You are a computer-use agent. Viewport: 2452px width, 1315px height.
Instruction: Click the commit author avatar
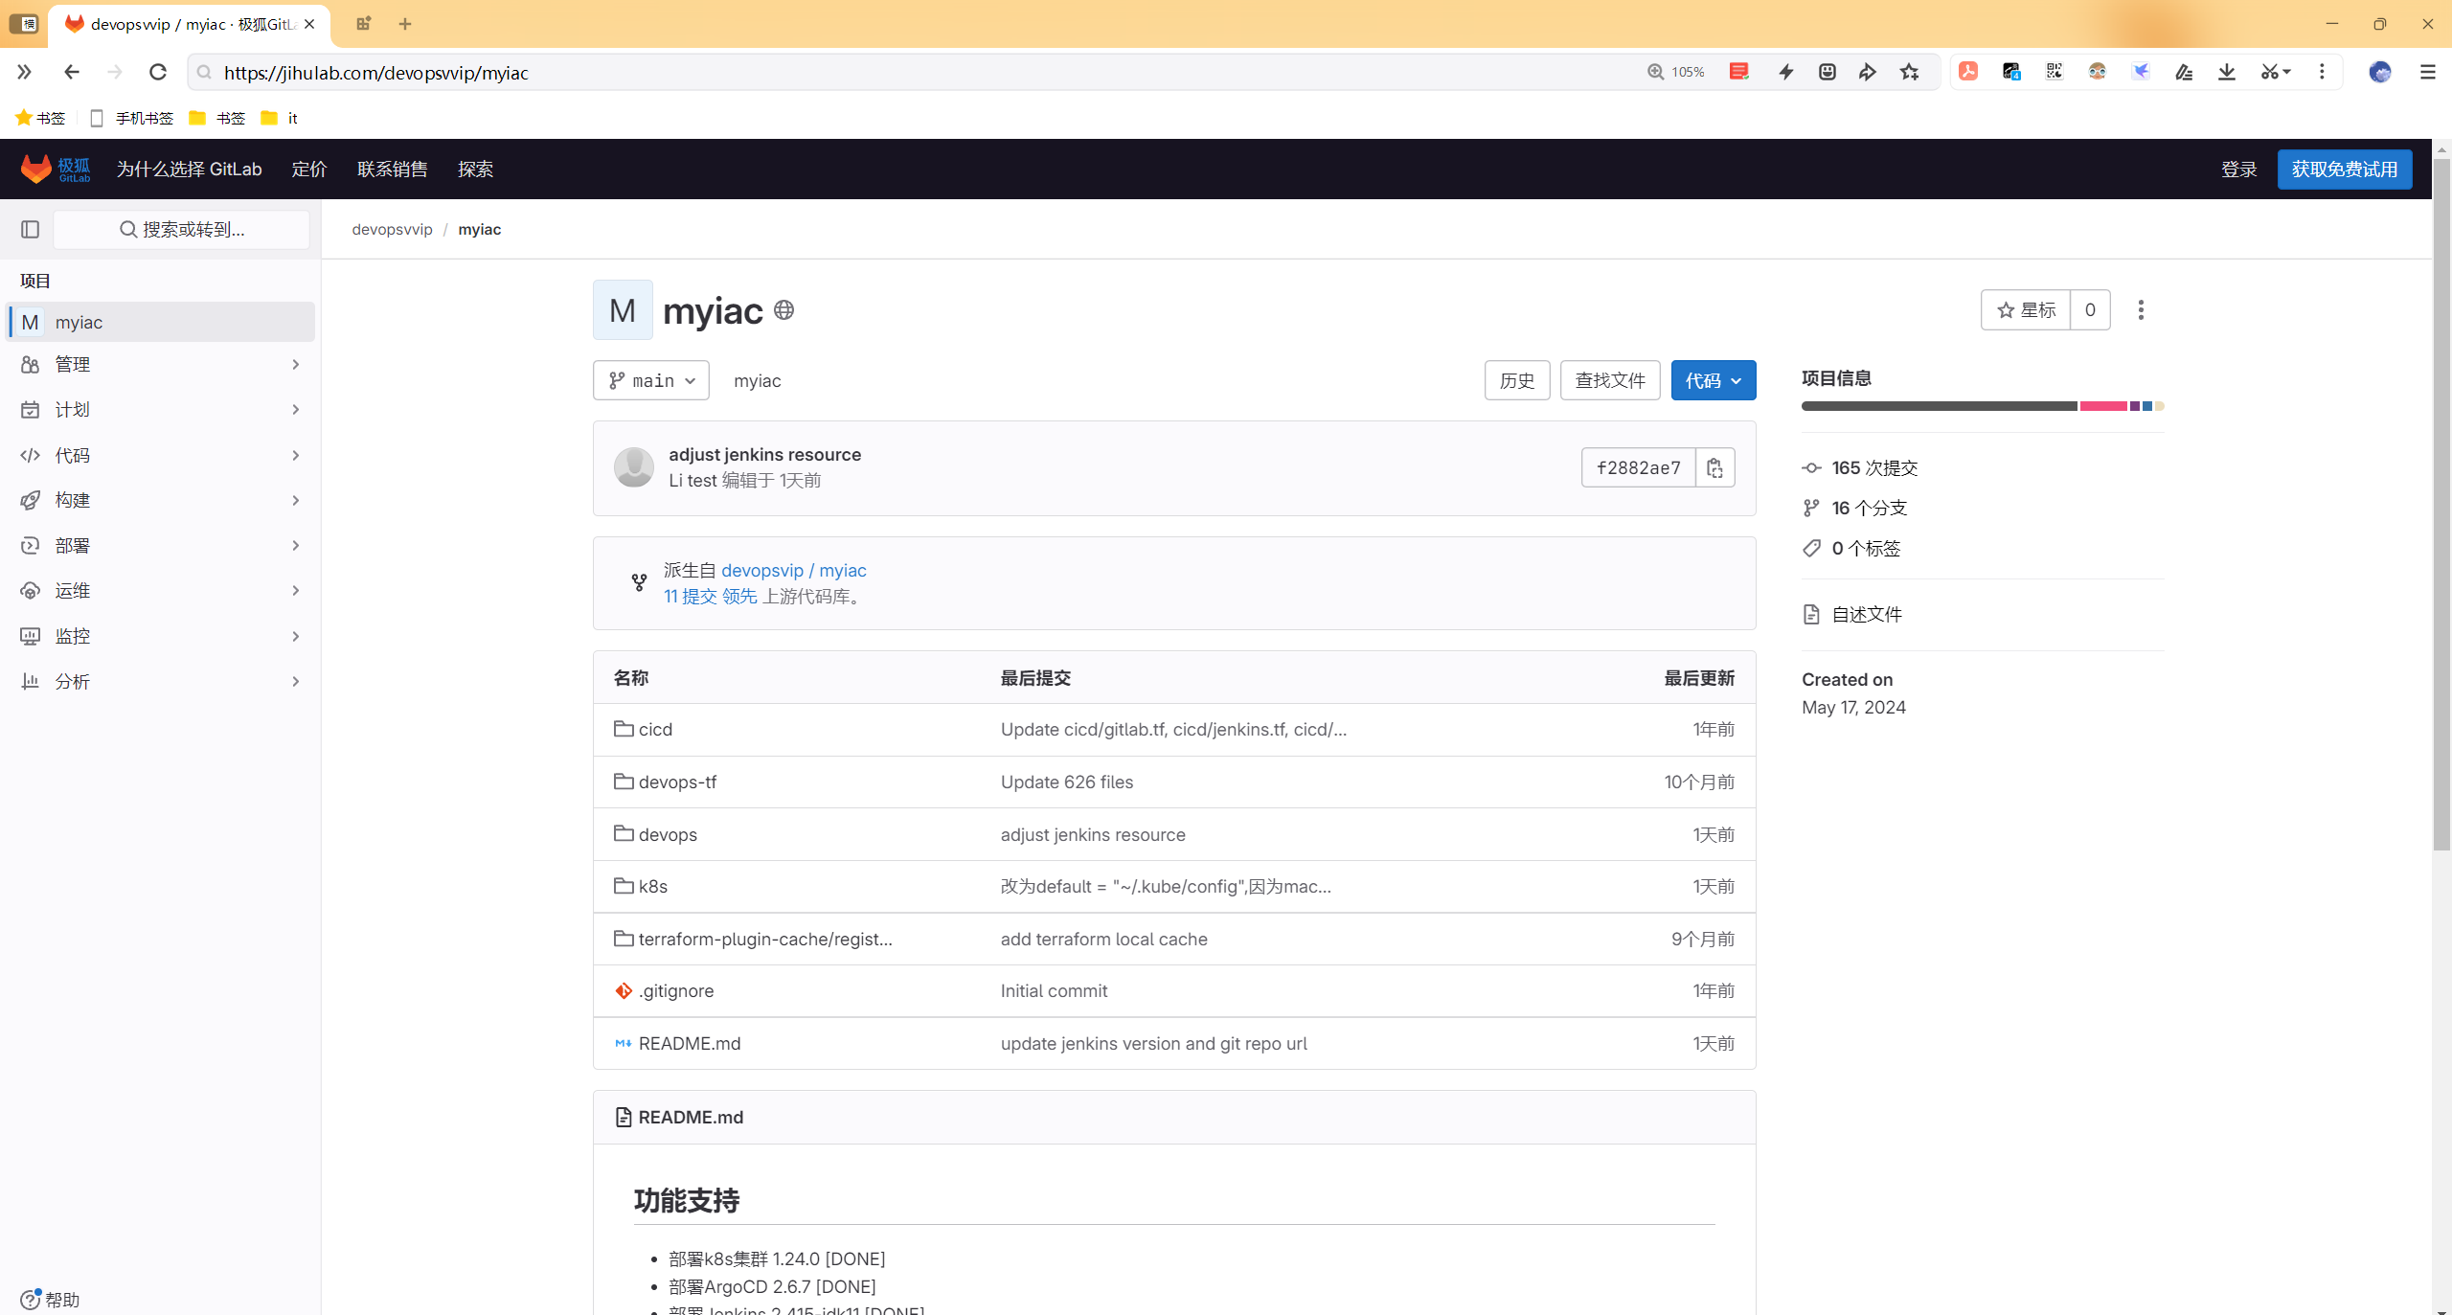634,467
